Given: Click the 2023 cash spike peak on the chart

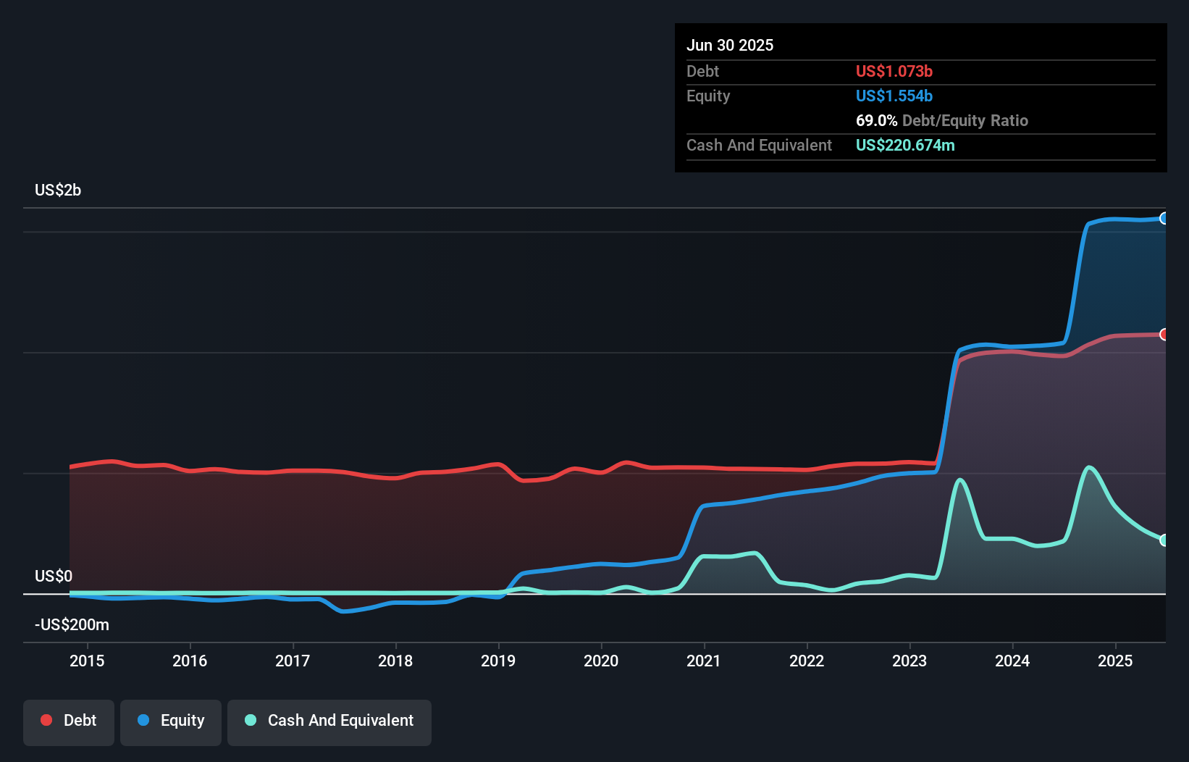Looking at the screenshot, I should 959,479.
